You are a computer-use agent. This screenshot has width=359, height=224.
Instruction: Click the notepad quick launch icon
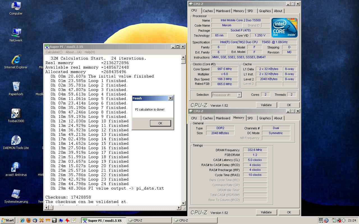pyautogui.click(x=74, y=220)
